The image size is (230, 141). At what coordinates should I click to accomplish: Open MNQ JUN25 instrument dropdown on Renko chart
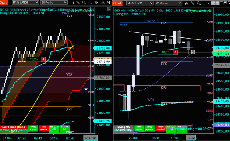pos(25,3)
